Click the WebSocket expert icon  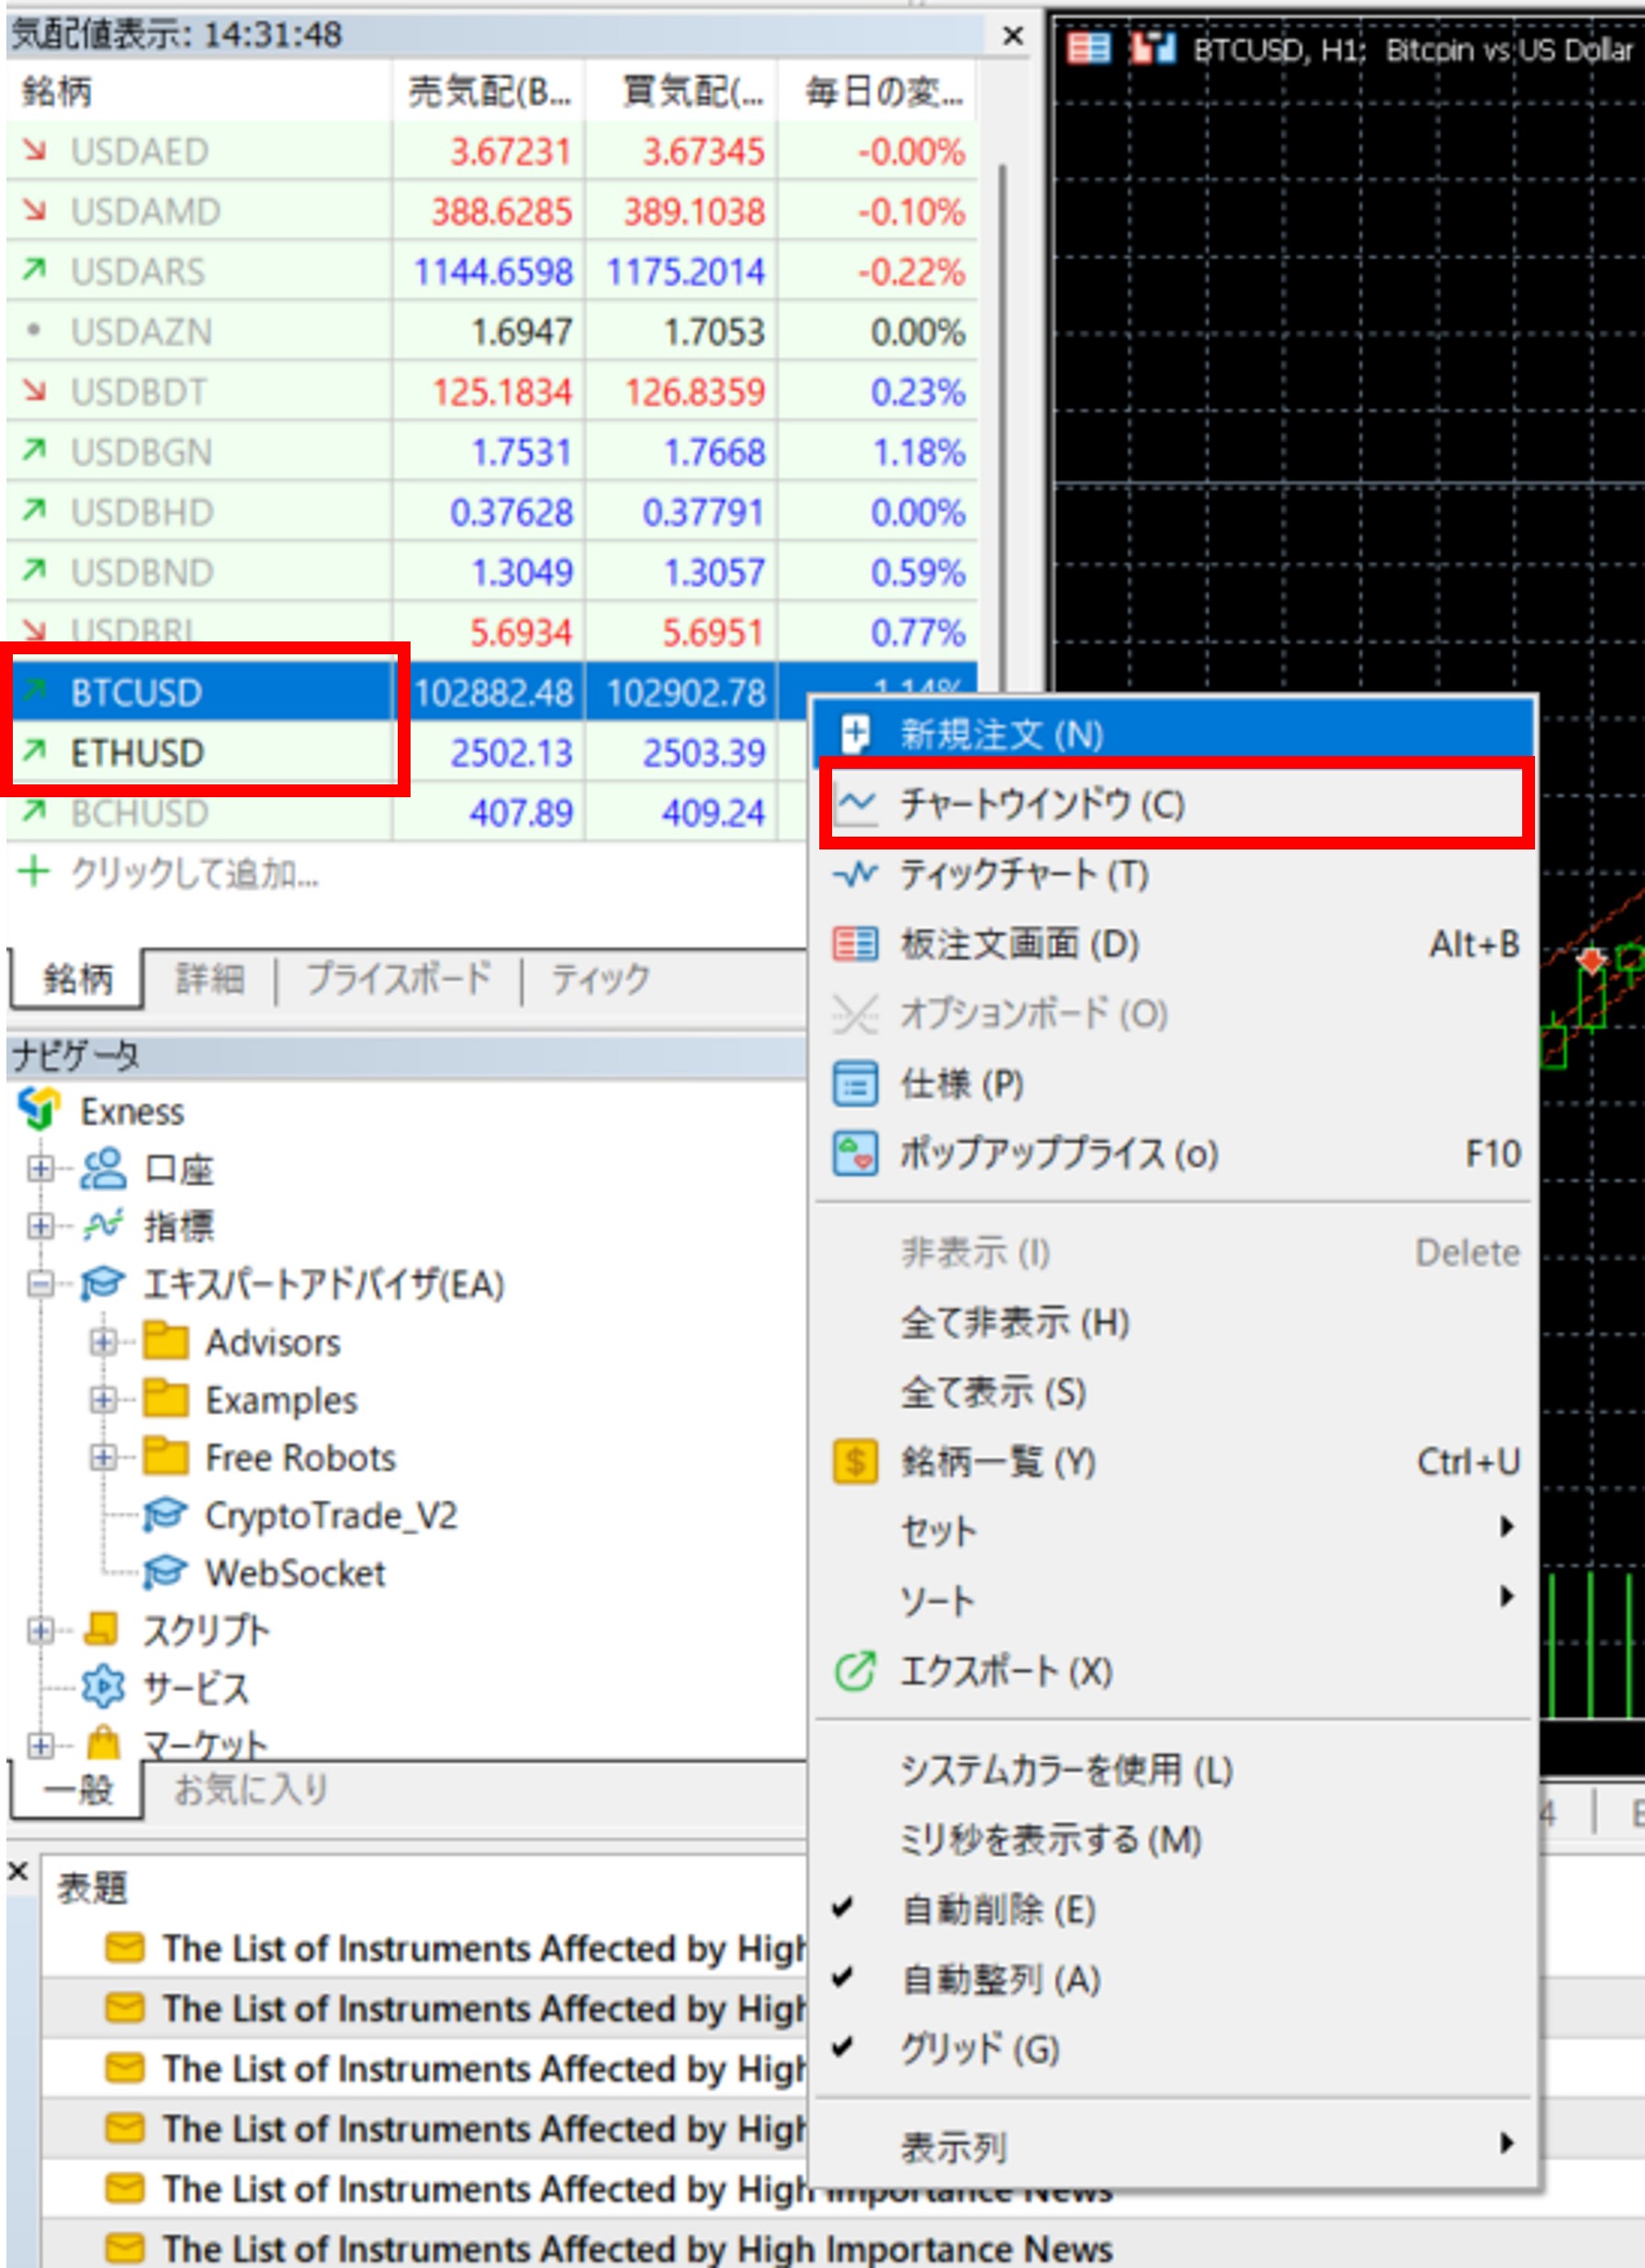click(x=165, y=1573)
